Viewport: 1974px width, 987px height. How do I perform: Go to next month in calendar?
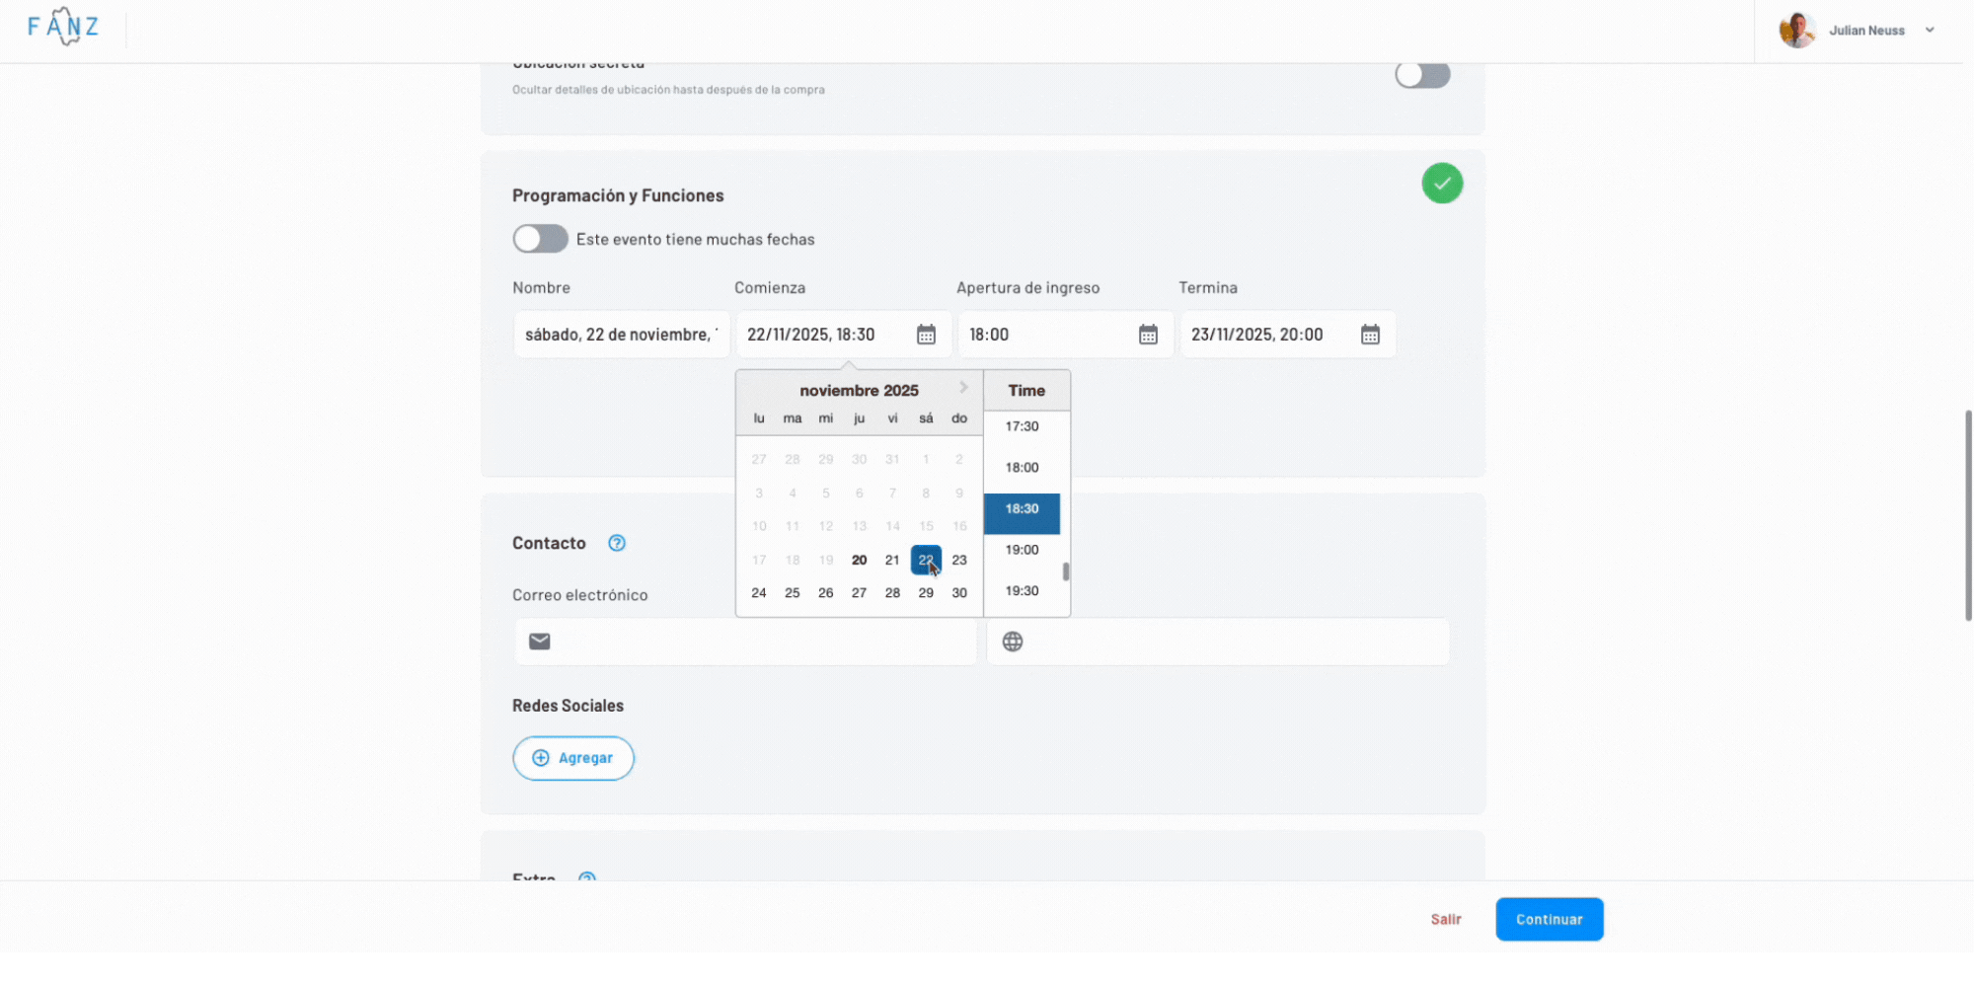pos(963,388)
